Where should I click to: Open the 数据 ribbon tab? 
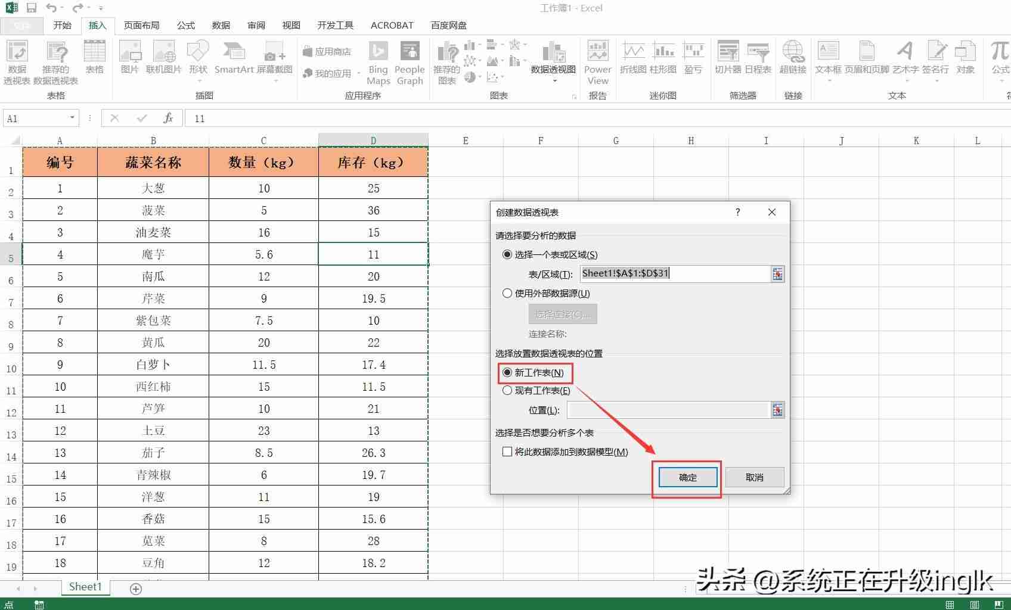[221, 26]
